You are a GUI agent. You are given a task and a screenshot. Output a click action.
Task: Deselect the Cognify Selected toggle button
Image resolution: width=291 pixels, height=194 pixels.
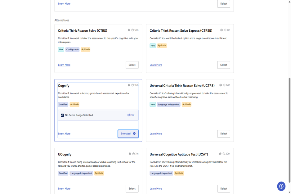[x=128, y=134]
